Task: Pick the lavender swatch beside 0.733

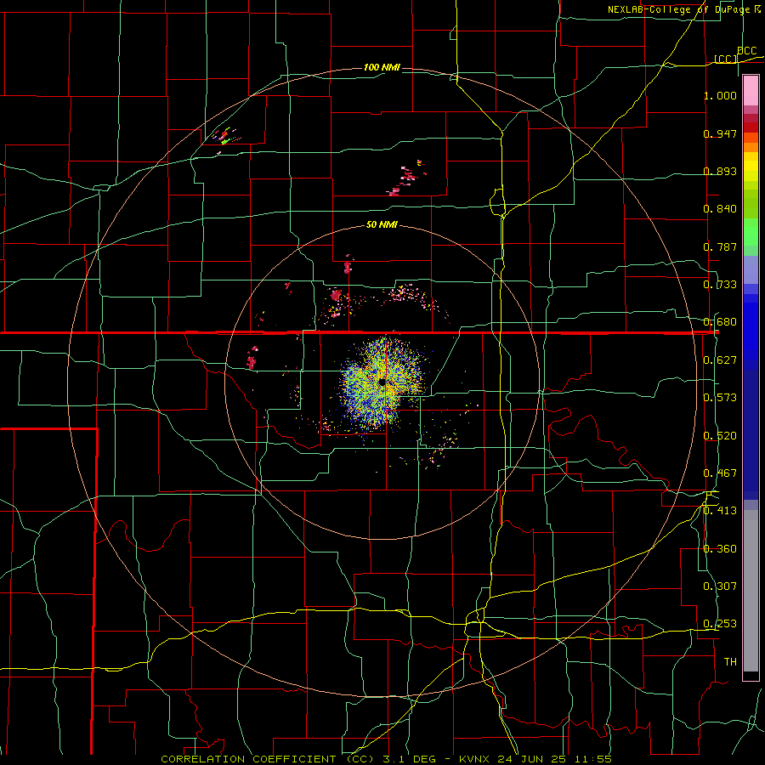Action: pos(751,269)
